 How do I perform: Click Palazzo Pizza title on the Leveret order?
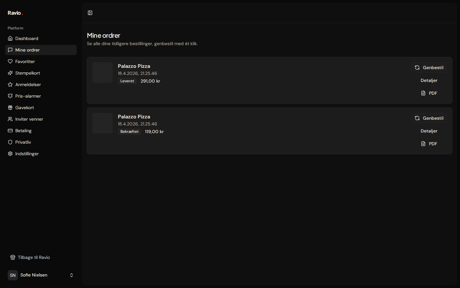click(134, 66)
